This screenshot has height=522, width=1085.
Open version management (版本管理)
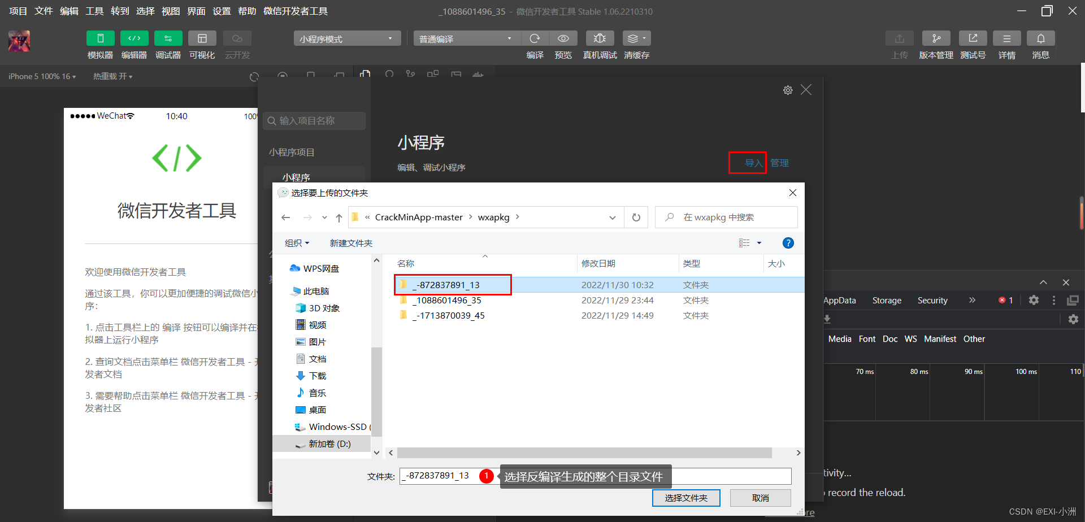coord(936,38)
